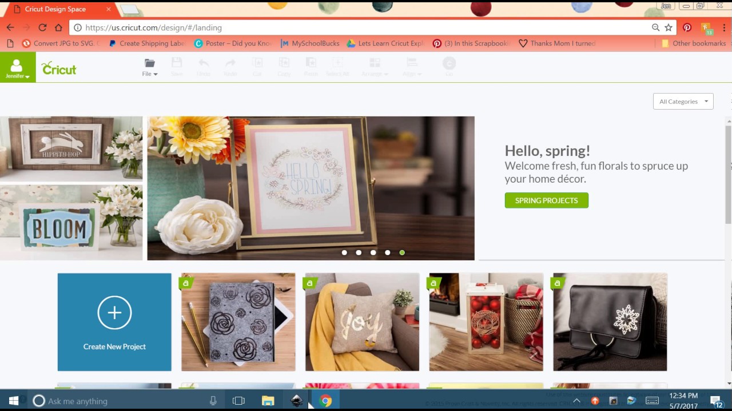Click the BLOOM sign image

pyautogui.click(x=71, y=223)
